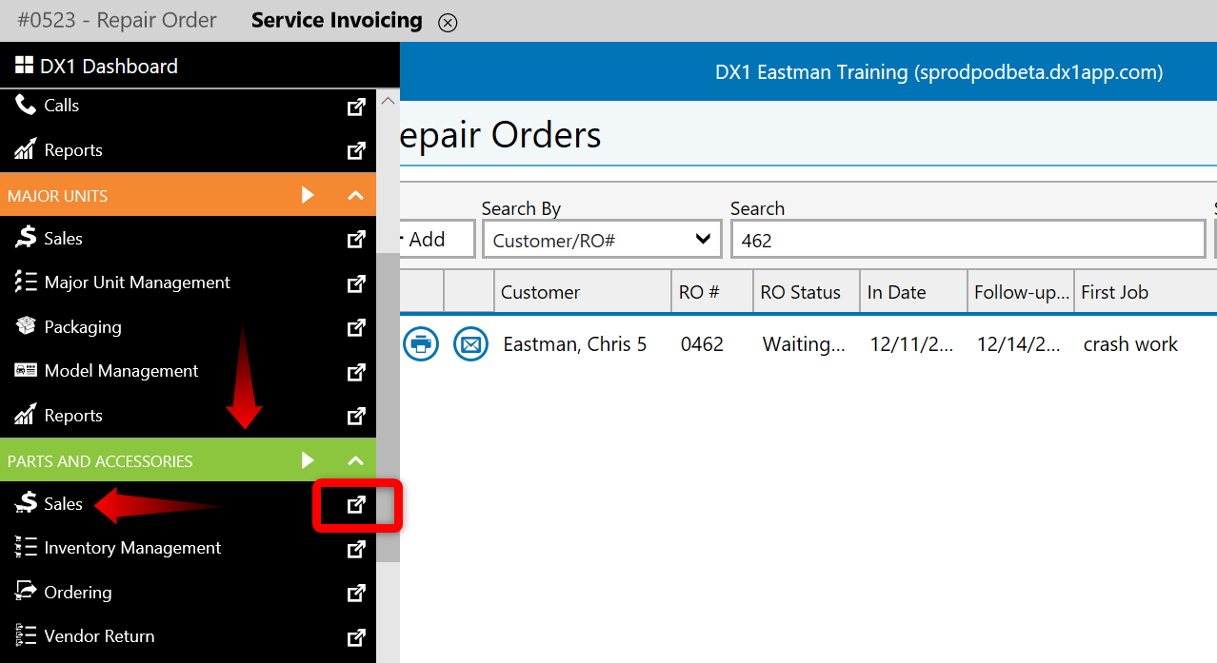Click the Waiting status cell
The height and width of the screenshot is (663, 1217).
tap(804, 344)
